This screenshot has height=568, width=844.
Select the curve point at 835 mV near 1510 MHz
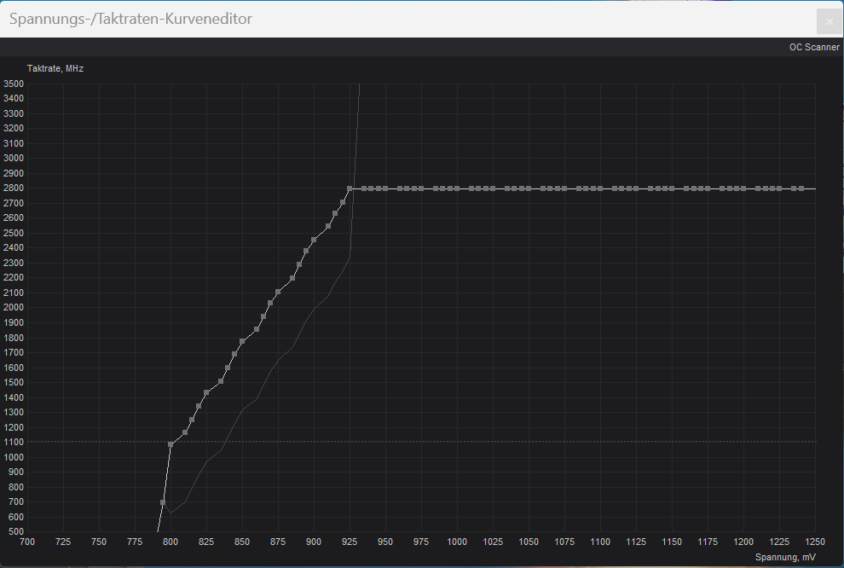(x=221, y=381)
